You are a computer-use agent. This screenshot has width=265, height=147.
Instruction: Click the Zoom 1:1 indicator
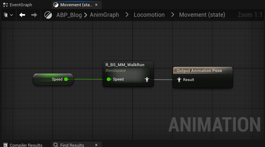pos(250,15)
